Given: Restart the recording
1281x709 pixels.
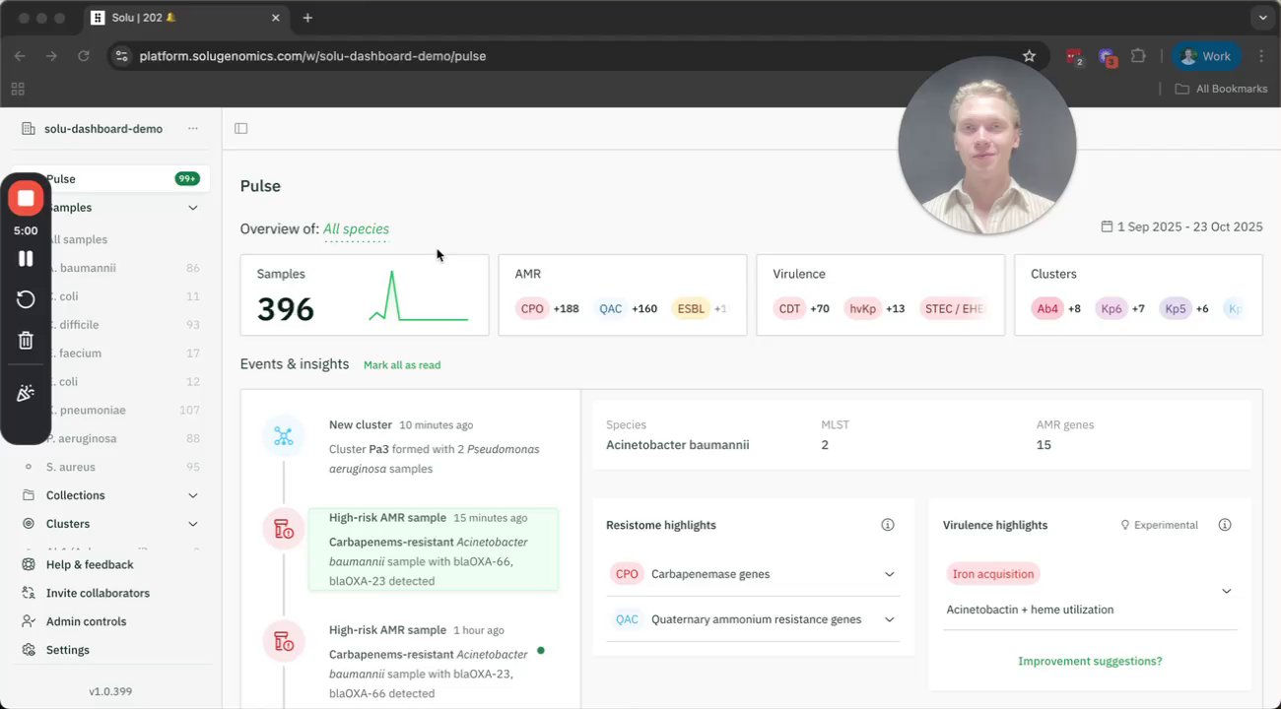Looking at the screenshot, I should 26,299.
